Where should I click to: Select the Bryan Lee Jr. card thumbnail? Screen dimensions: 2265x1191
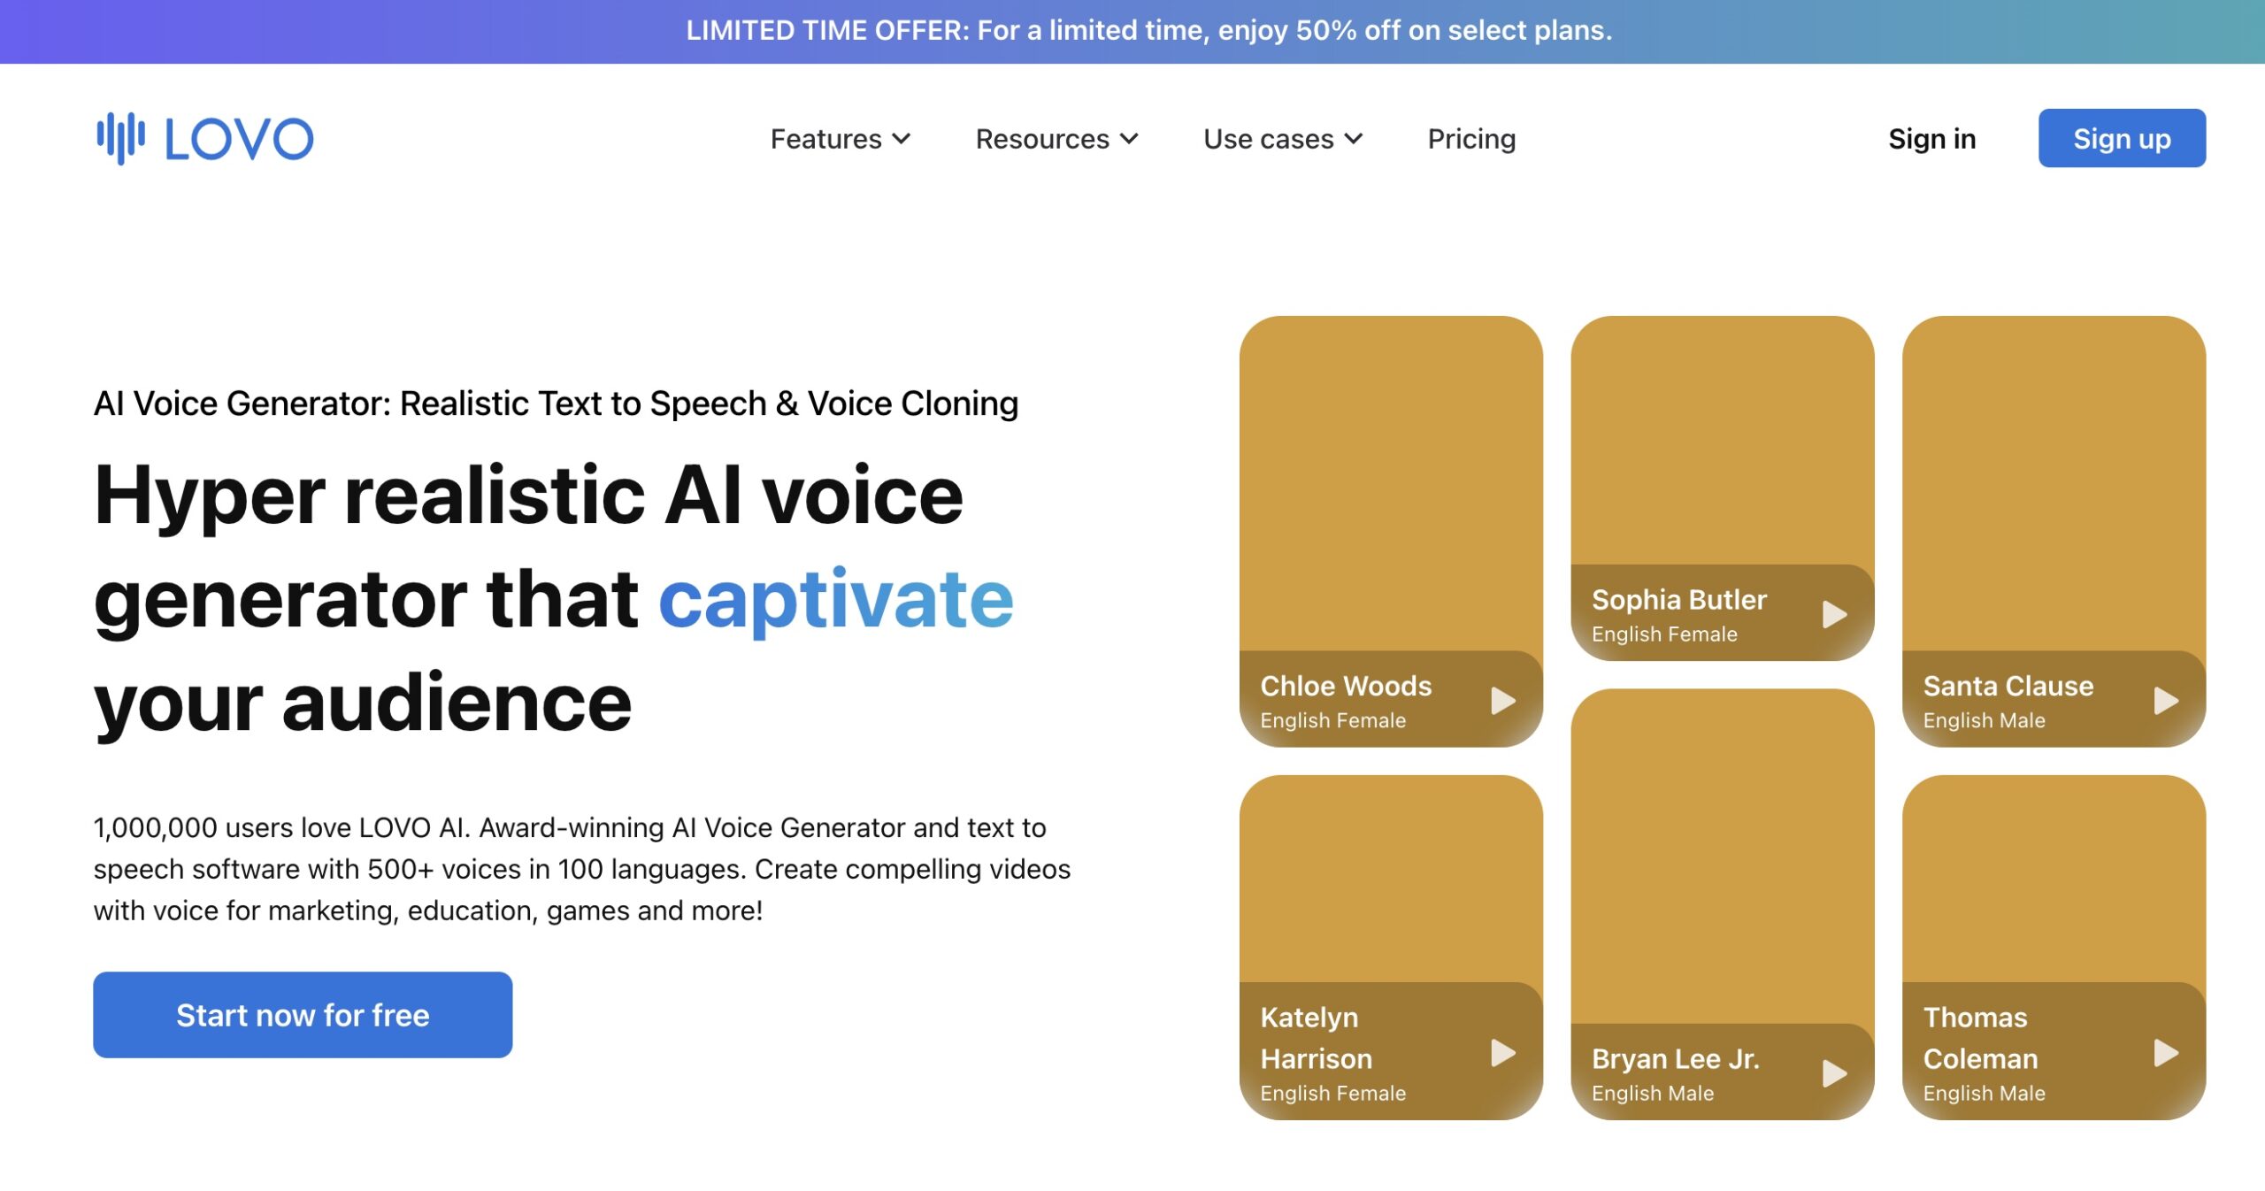1722,854
